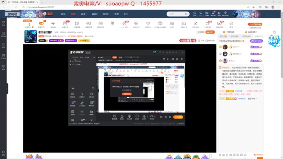Expand the 直播回看 chevron link
The height and width of the screenshot is (159, 283).
pos(251,32)
